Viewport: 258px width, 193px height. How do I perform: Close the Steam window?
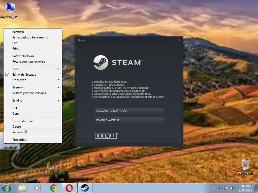click(179, 40)
